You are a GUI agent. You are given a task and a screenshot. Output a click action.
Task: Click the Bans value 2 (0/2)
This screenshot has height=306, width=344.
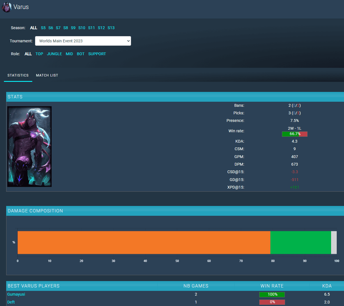(295, 105)
